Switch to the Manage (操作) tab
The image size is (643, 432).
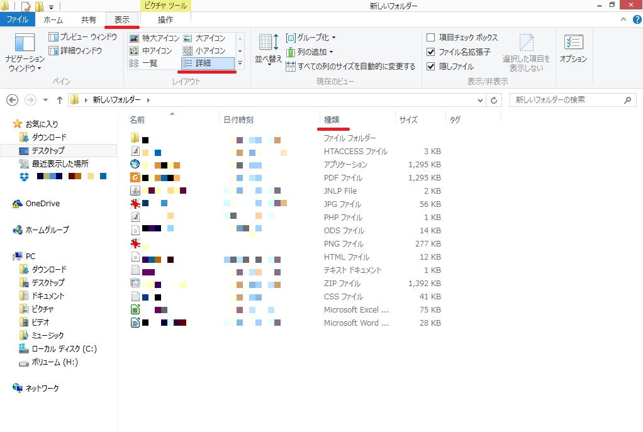(165, 19)
